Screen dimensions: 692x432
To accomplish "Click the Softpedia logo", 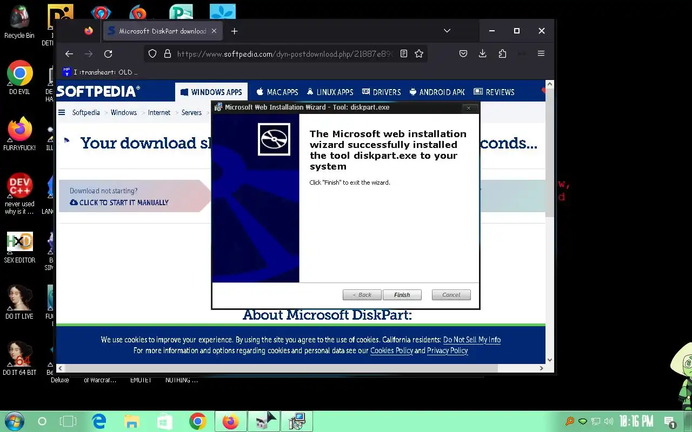I will [x=98, y=92].
